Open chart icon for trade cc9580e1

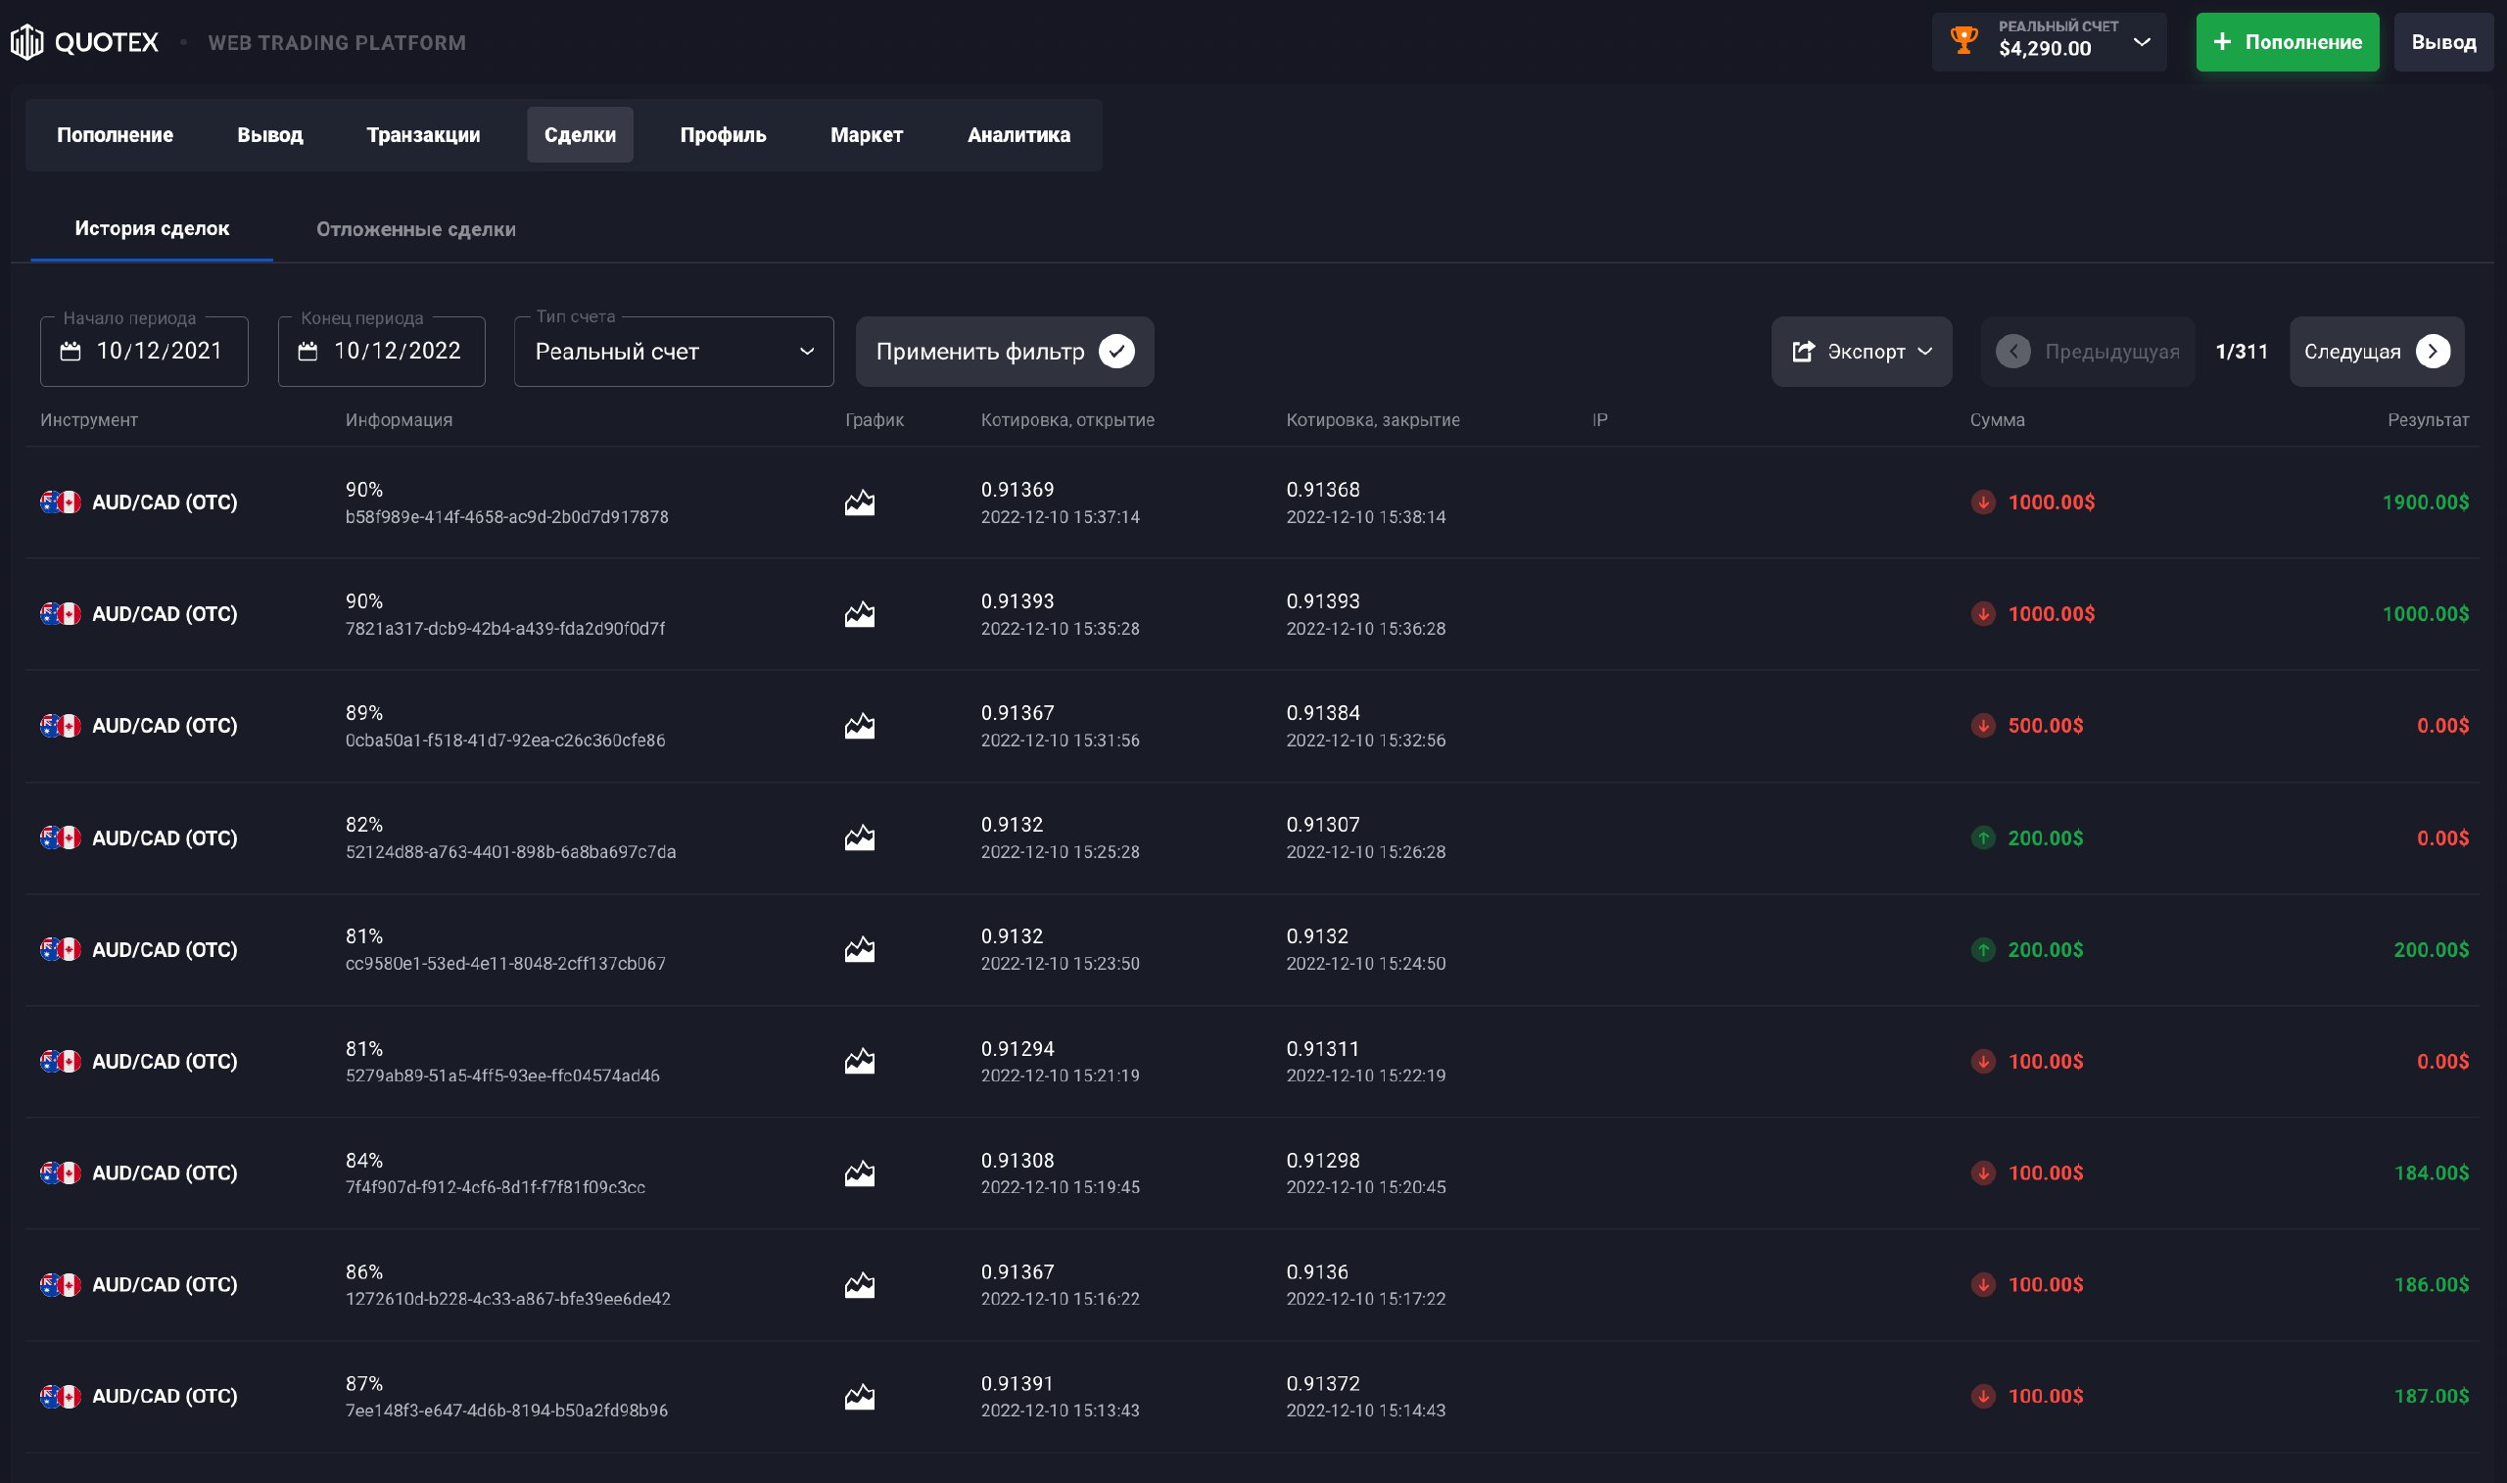point(860,949)
